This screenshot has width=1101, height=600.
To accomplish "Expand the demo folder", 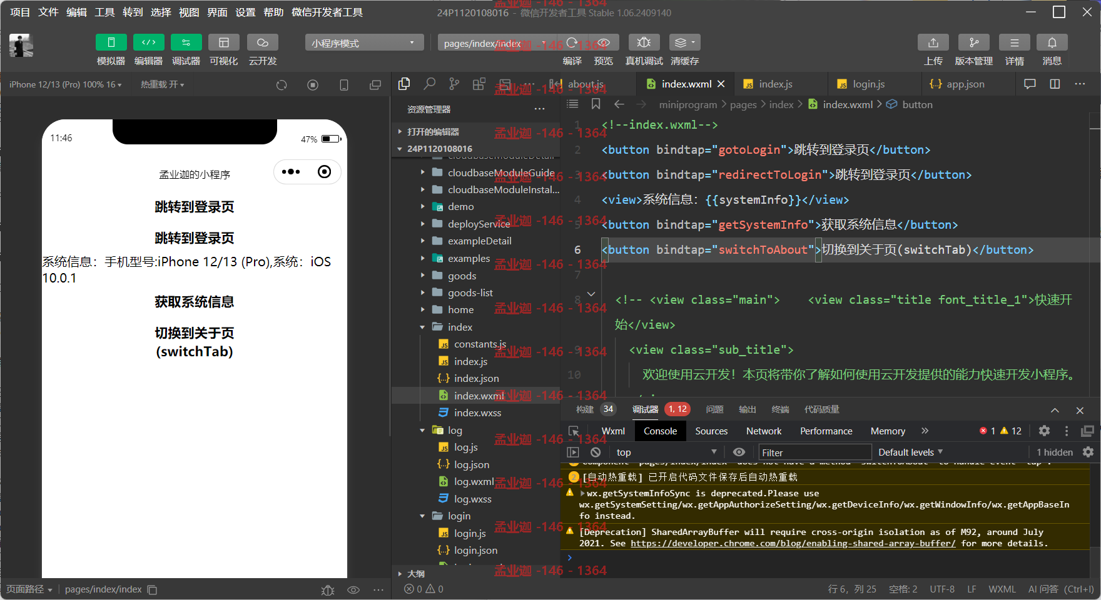I will 460,206.
